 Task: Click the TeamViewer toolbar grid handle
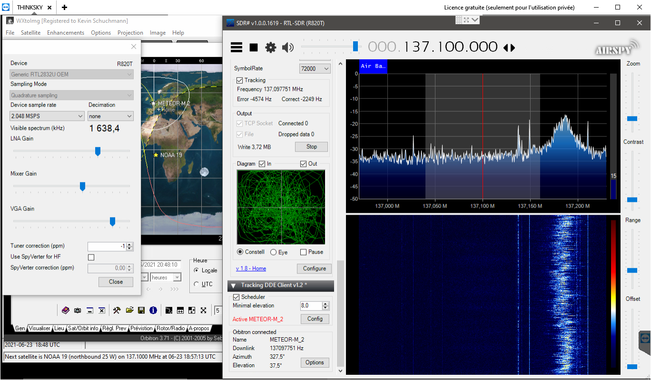point(459,19)
